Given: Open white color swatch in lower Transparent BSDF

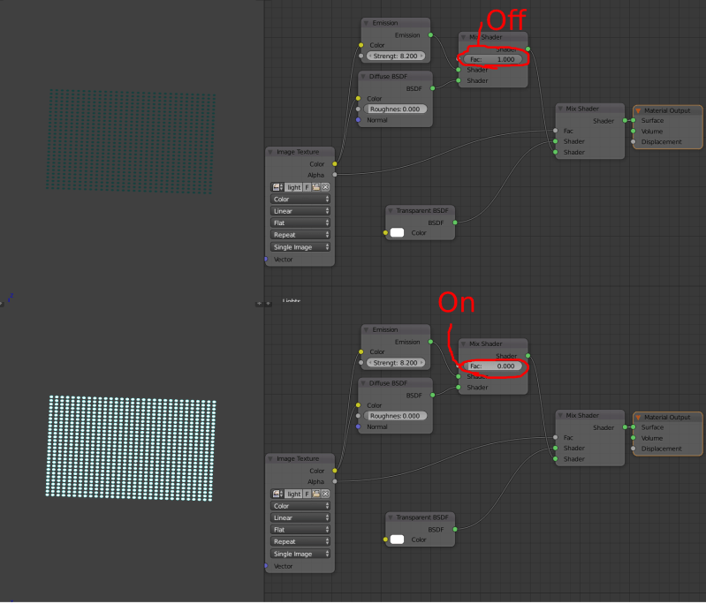Looking at the screenshot, I should (397, 540).
